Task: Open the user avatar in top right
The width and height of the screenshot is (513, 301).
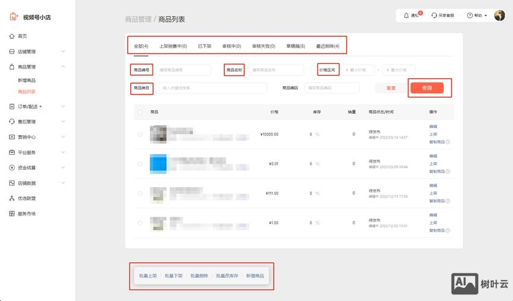Action: [500, 16]
